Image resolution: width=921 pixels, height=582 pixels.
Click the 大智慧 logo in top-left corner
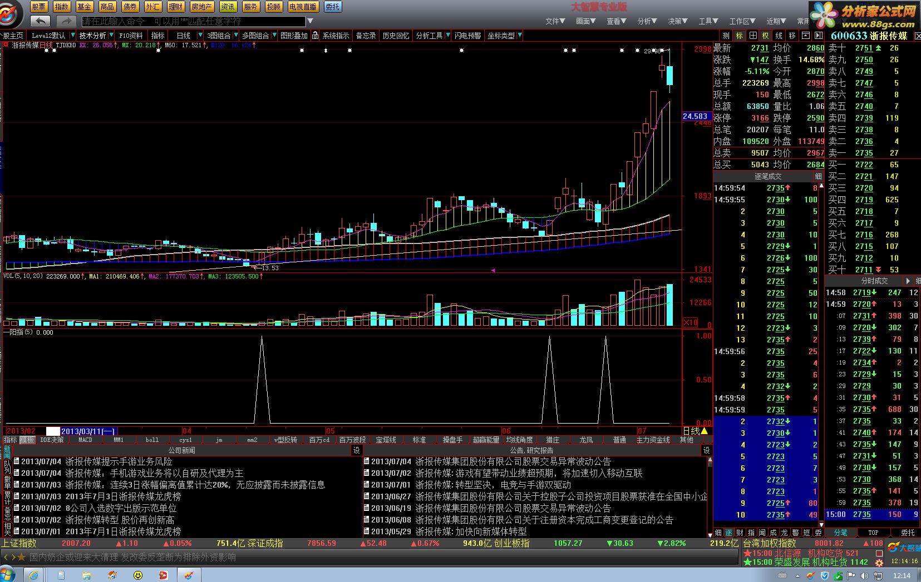11,13
